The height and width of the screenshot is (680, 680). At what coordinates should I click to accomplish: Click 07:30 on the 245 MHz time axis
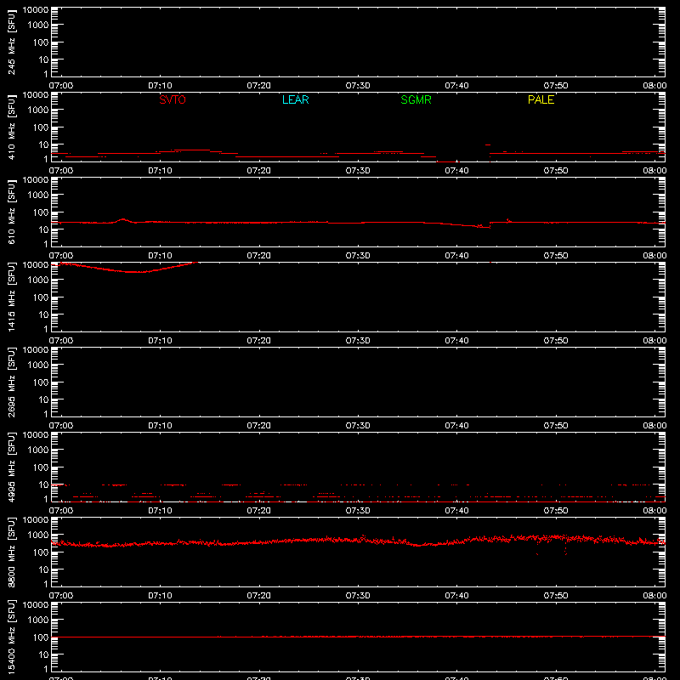(x=358, y=86)
